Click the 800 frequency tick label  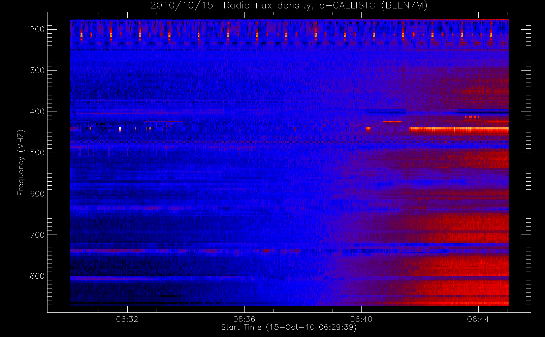[x=37, y=276]
